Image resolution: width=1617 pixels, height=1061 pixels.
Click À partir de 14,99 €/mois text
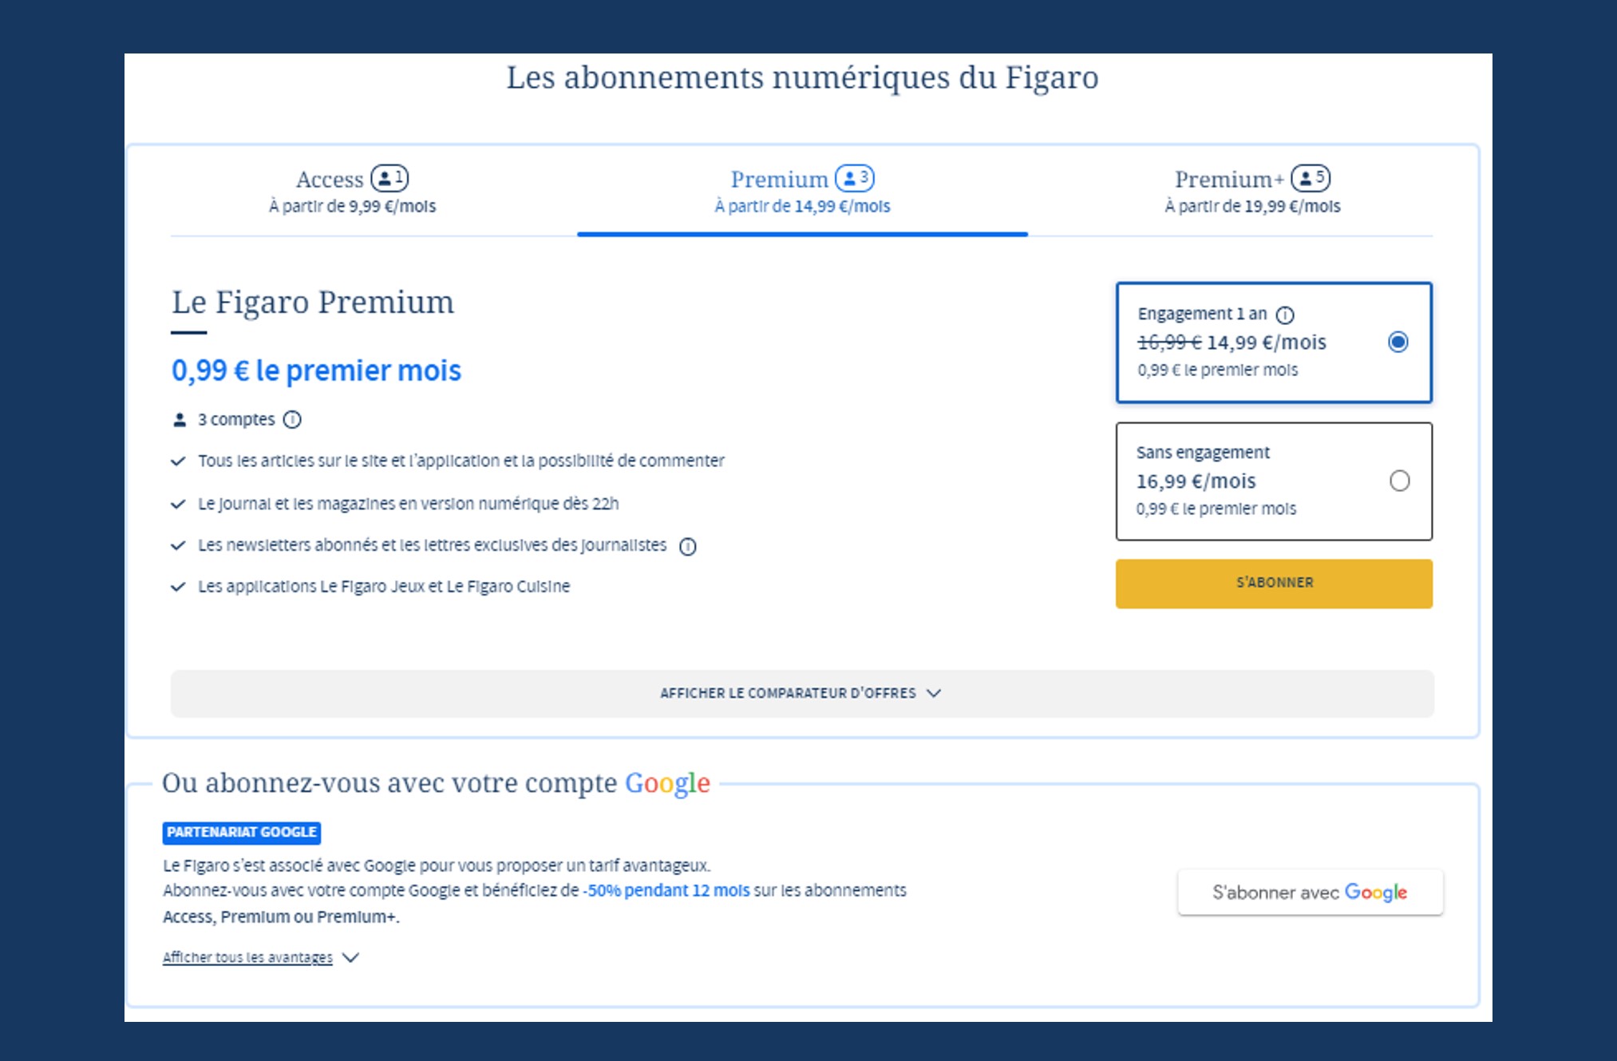pos(802,207)
